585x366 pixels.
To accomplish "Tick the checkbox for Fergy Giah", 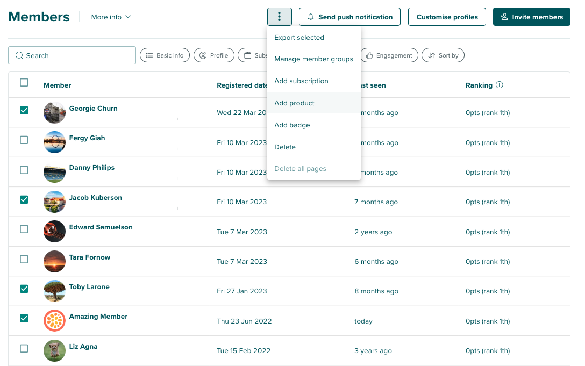I will 24,140.
